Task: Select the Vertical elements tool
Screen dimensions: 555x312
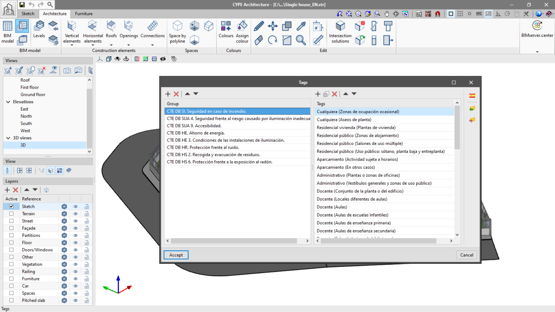Action: point(72,32)
